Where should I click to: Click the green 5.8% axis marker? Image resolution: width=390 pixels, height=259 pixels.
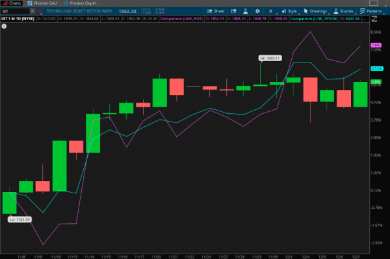[376, 82]
